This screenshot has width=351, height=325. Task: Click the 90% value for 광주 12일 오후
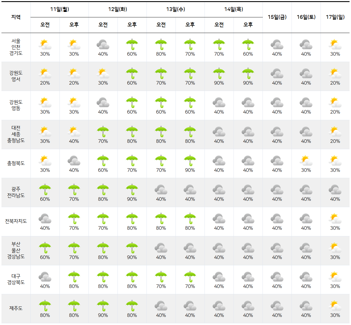132,199
